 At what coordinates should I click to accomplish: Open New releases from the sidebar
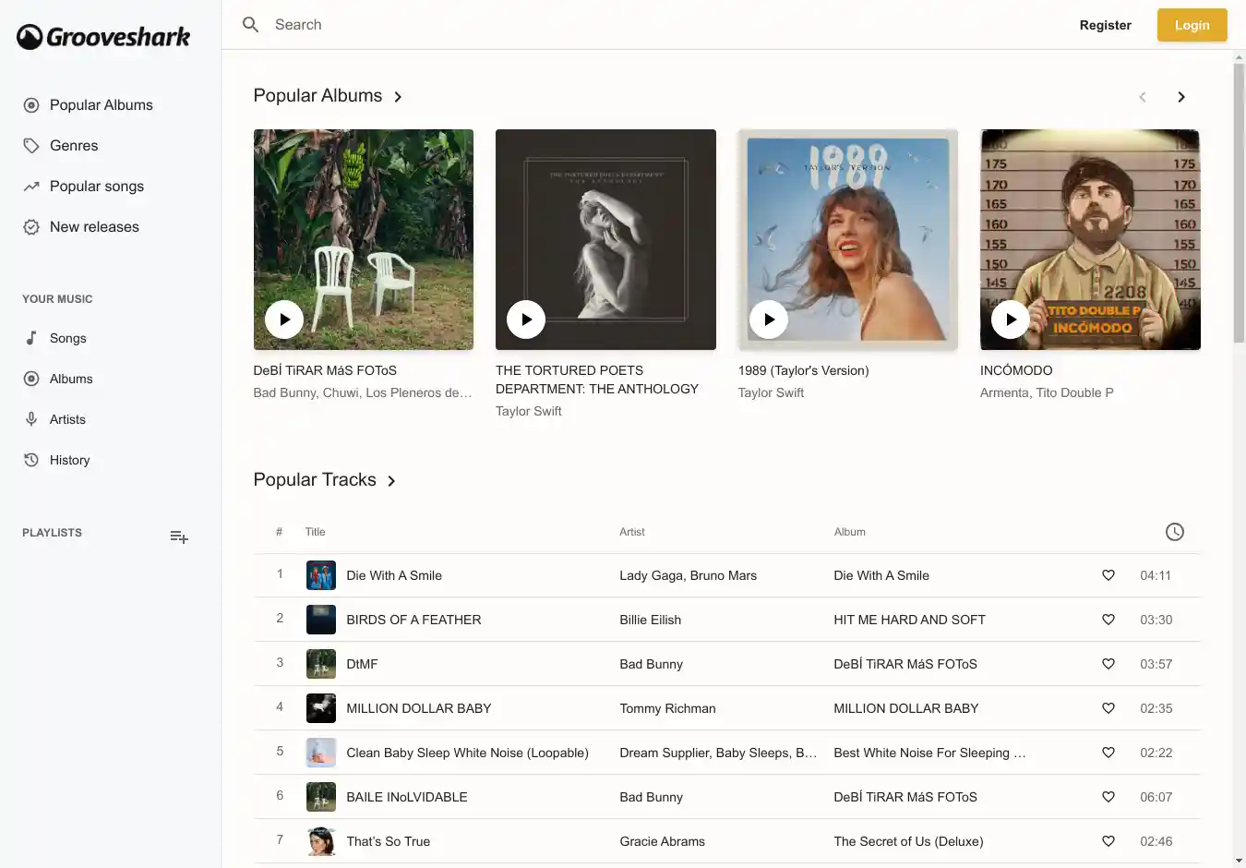point(94,227)
